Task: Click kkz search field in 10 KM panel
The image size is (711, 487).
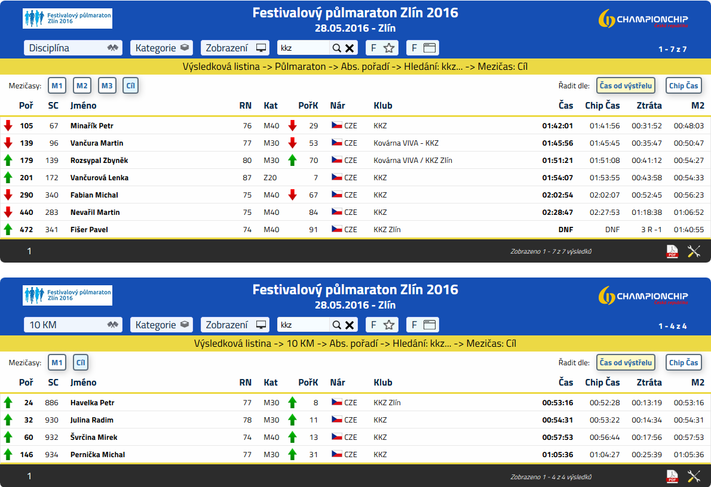Action: [303, 325]
